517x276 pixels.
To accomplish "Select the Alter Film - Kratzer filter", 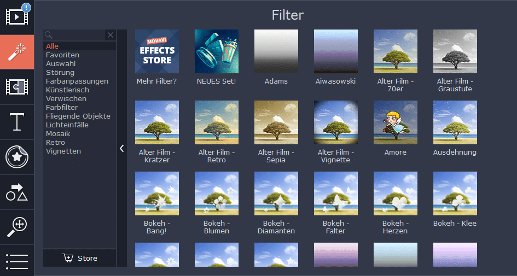I will (157, 122).
